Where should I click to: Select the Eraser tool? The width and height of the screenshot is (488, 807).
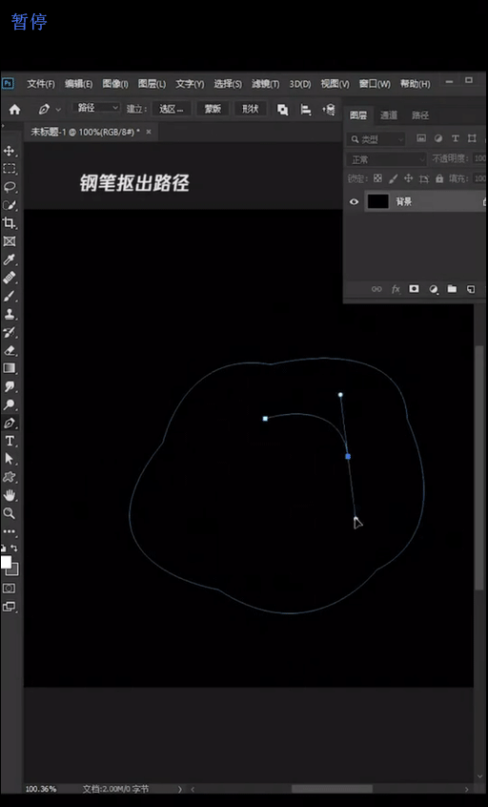pyautogui.click(x=9, y=350)
